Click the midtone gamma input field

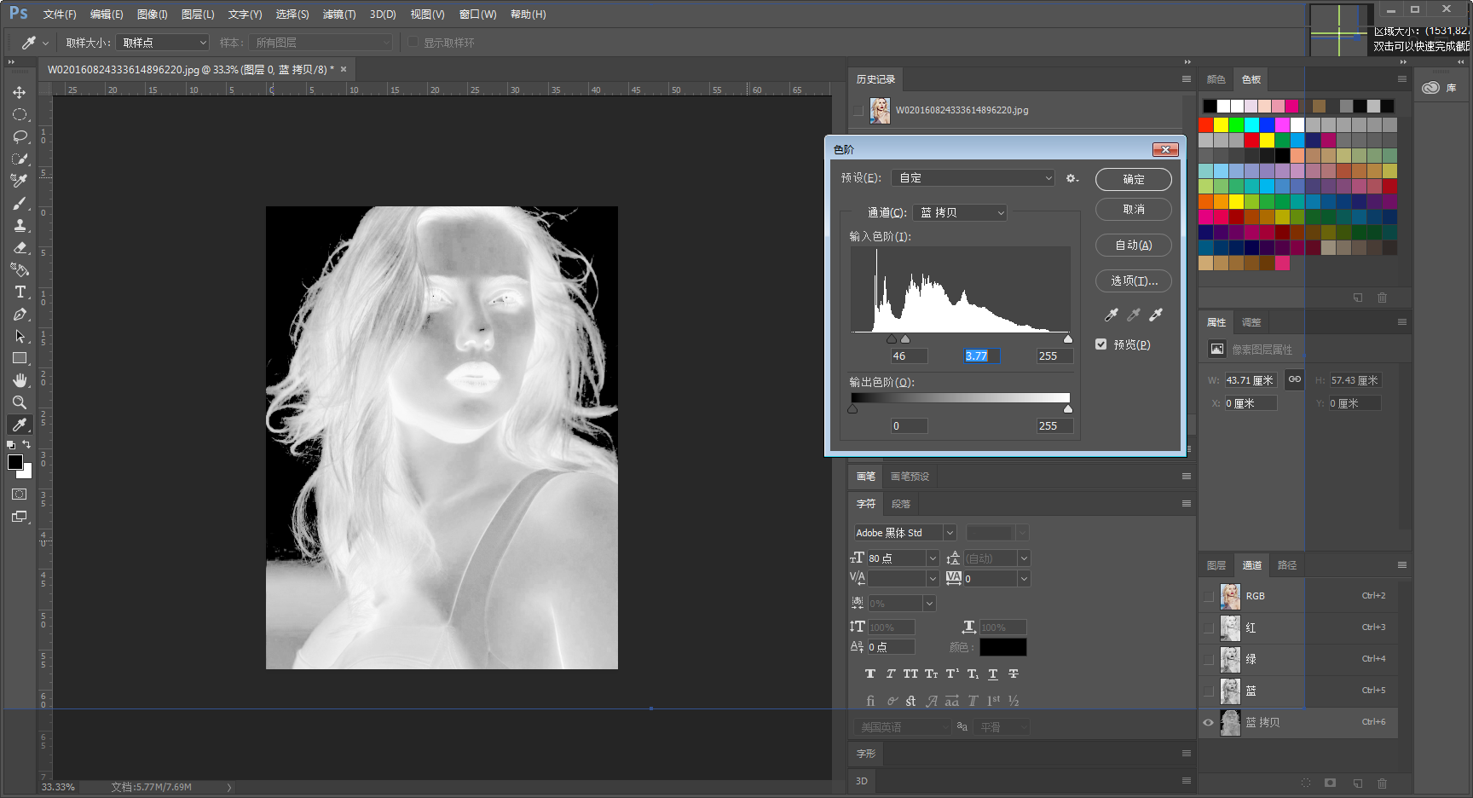(x=980, y=356)
